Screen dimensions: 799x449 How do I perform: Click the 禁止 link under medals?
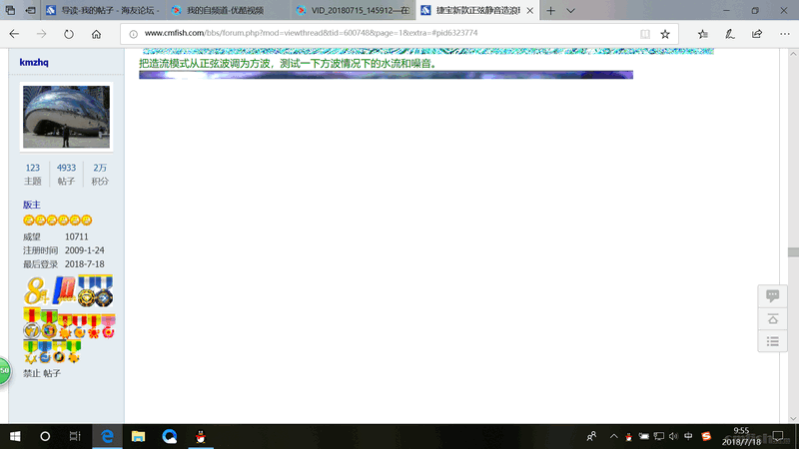pos(31,373)
